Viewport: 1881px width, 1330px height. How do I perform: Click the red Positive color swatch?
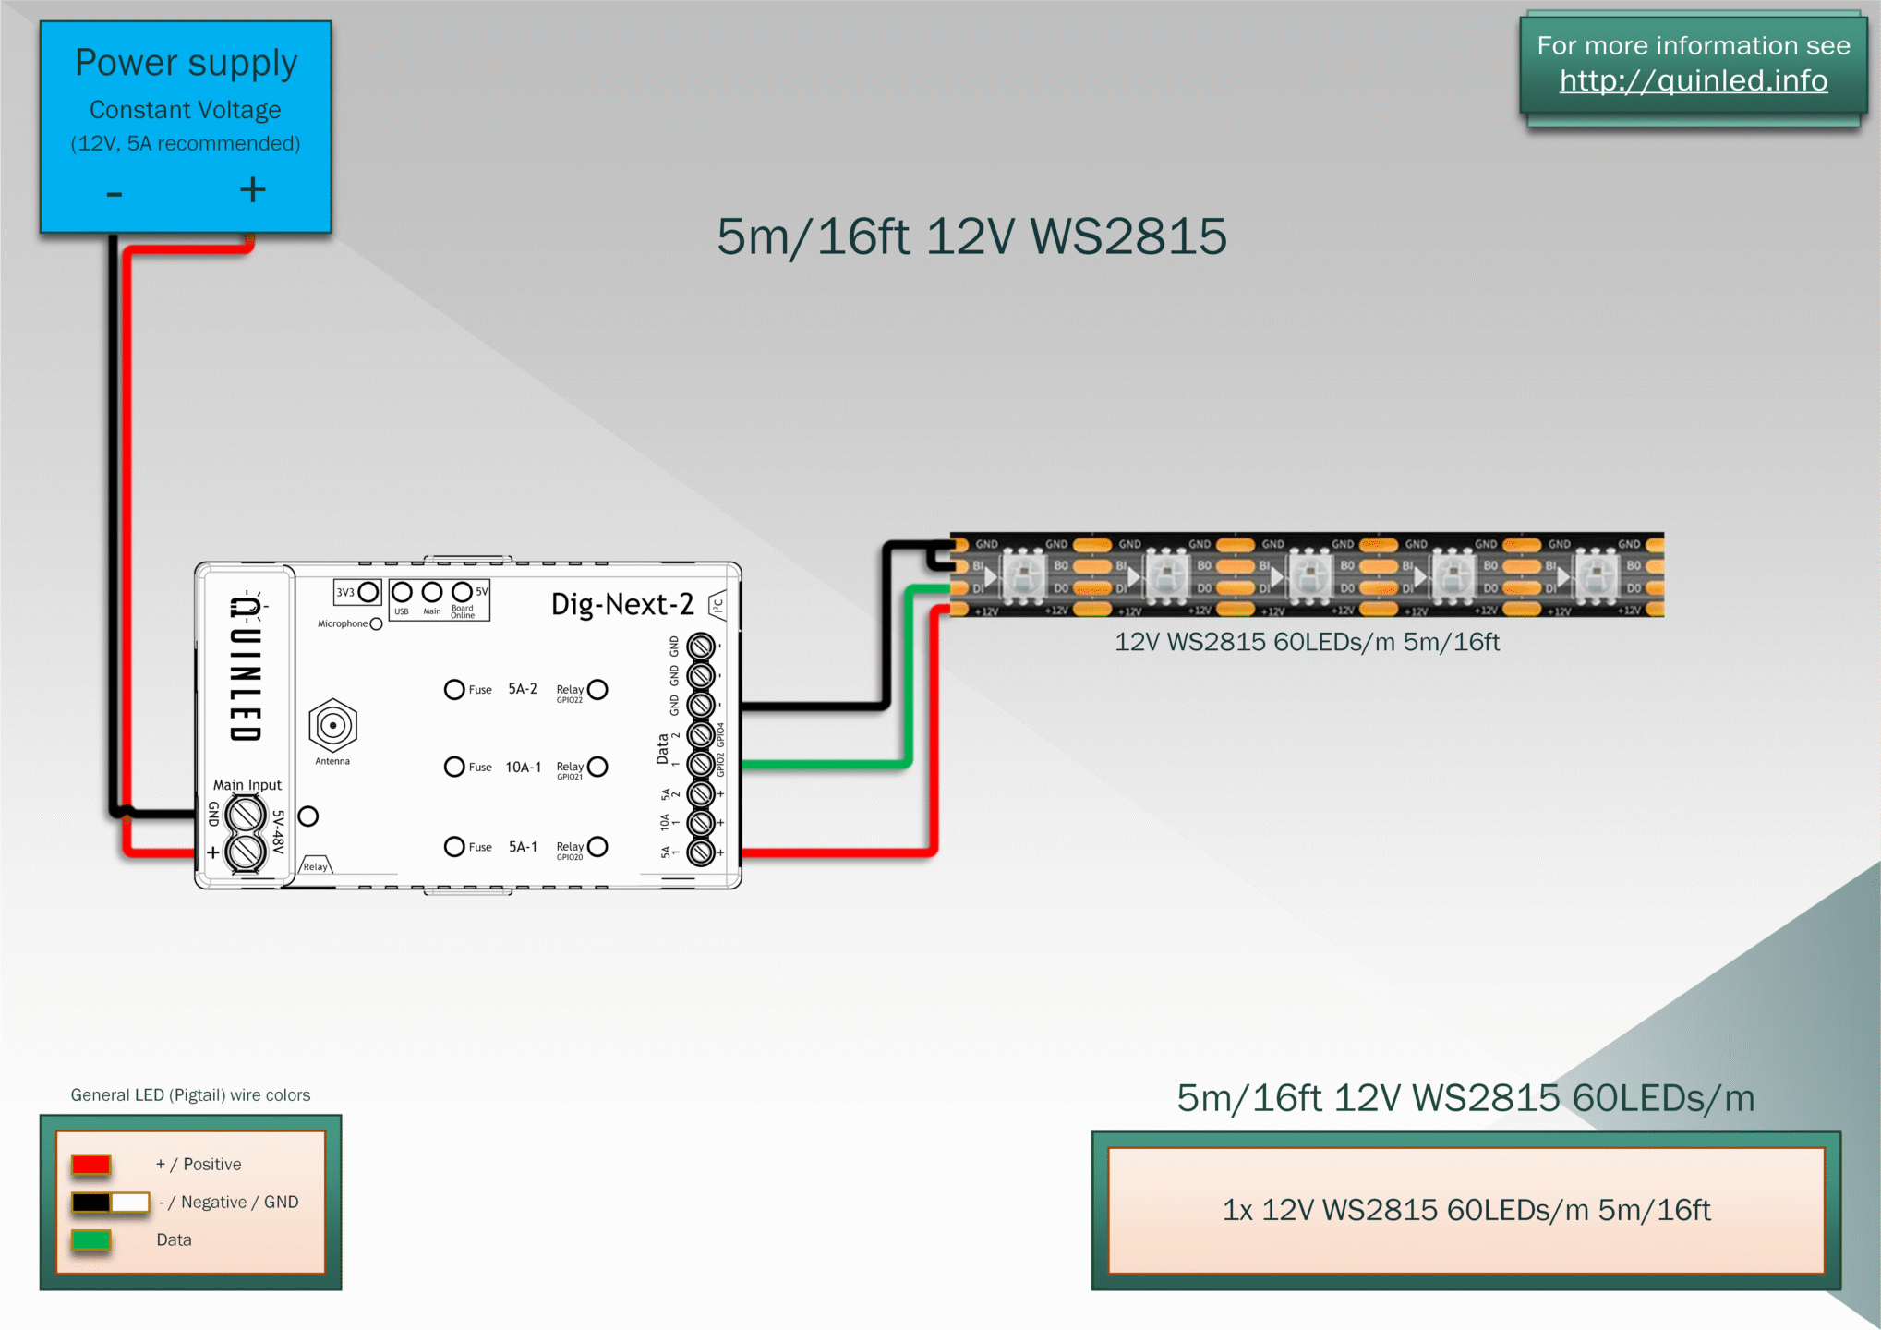pos(91,1164)
